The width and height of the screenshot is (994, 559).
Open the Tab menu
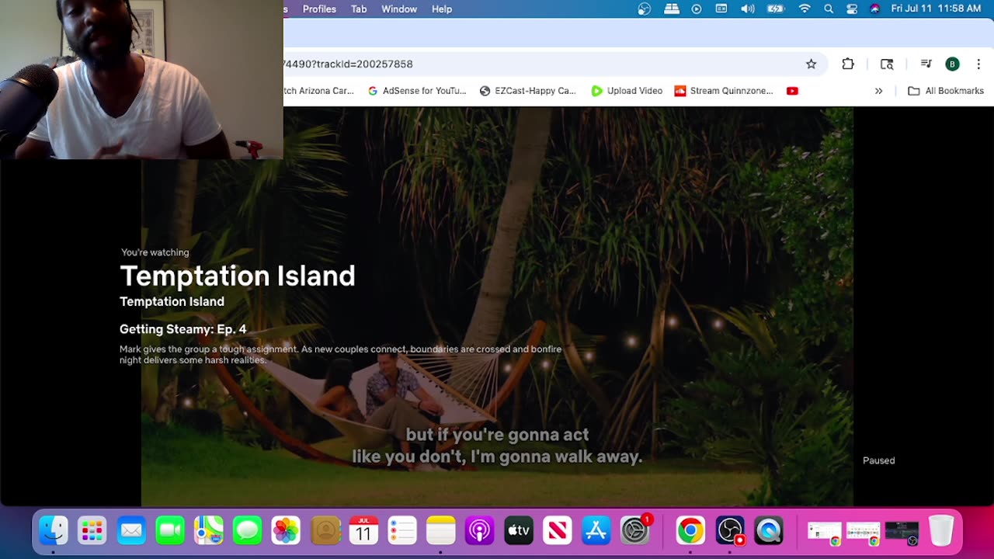(x=359, y=9)
